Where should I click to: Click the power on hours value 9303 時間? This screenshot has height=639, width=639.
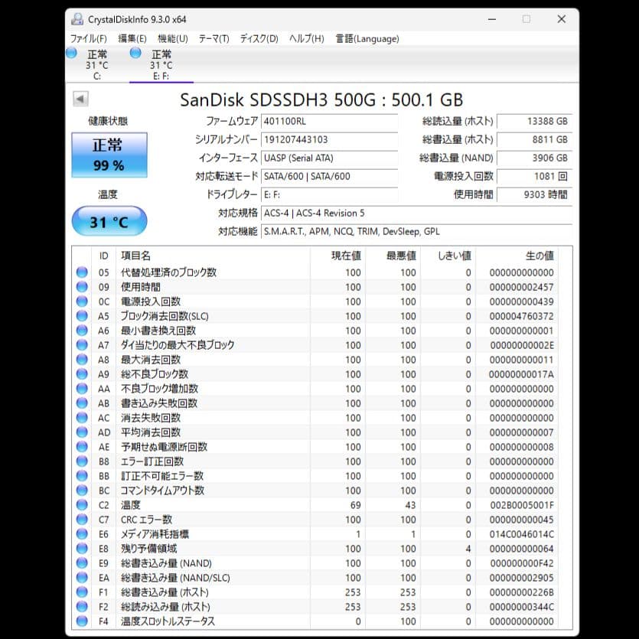535,195
